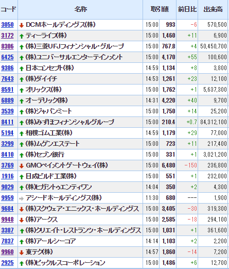
Task: Open stock code 8306 link
Action: [x=7, y=46]
